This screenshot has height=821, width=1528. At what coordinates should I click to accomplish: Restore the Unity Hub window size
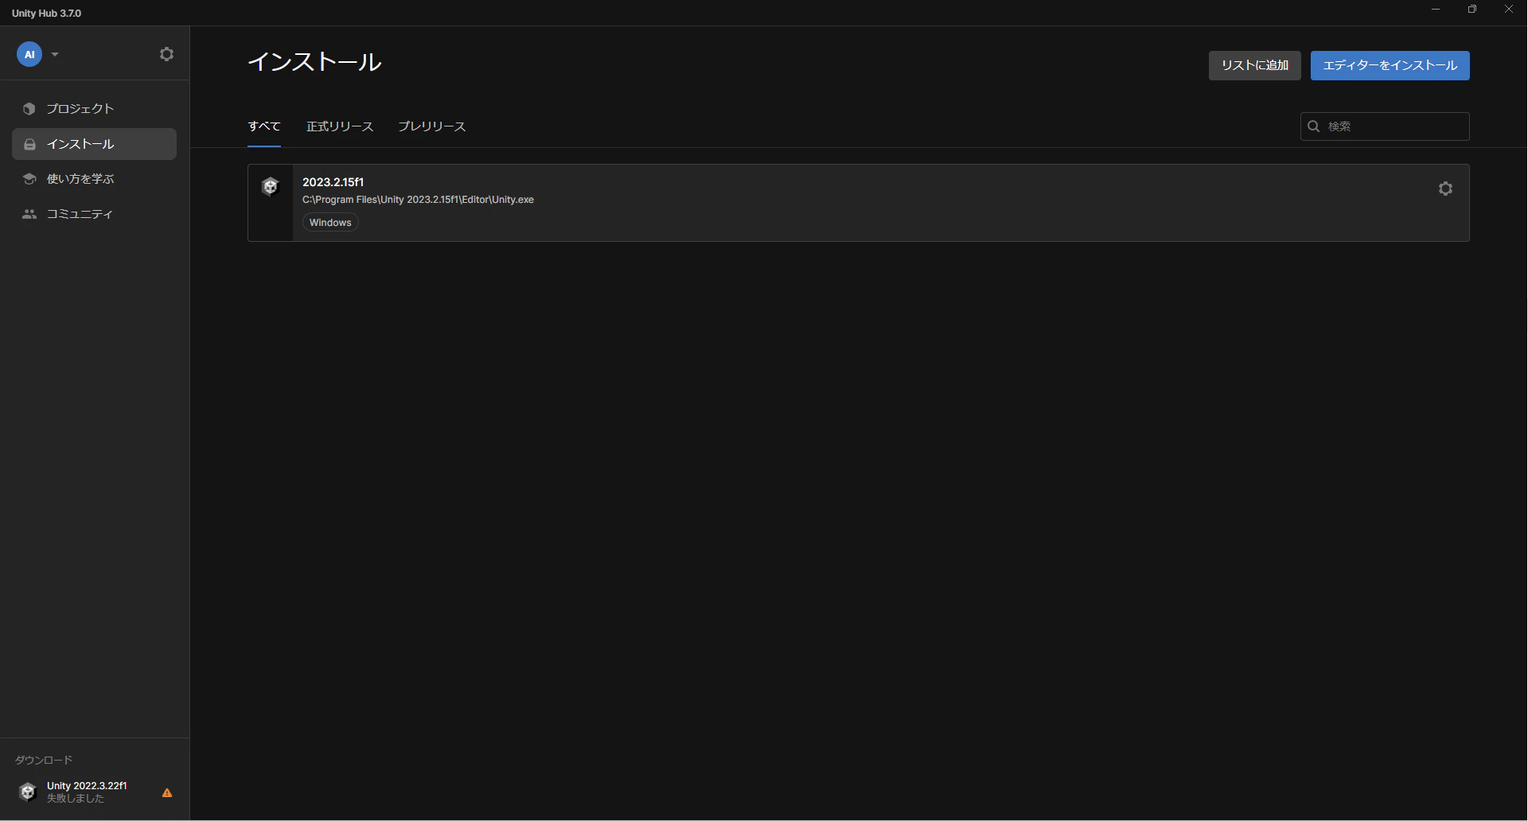[1472, 10]
